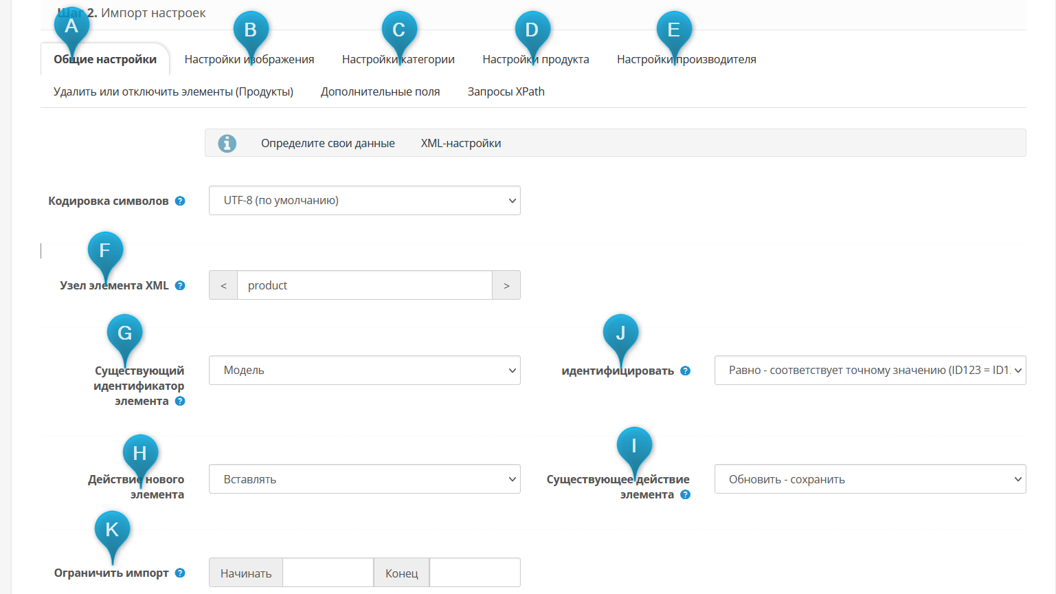
Task: Expand the Равно matching type dropdown
Action: point(870,370)
